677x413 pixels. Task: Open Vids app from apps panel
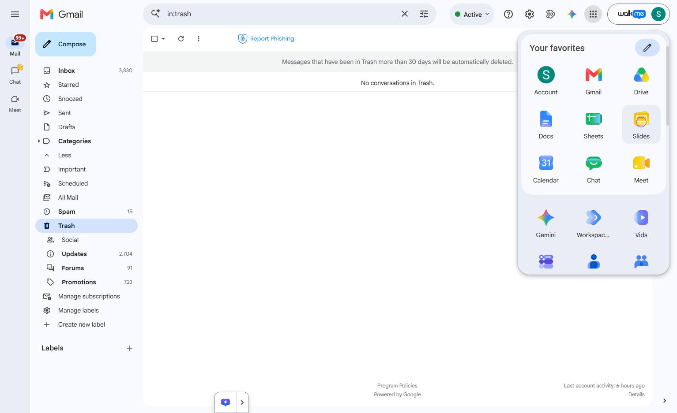tap(641, 223)
